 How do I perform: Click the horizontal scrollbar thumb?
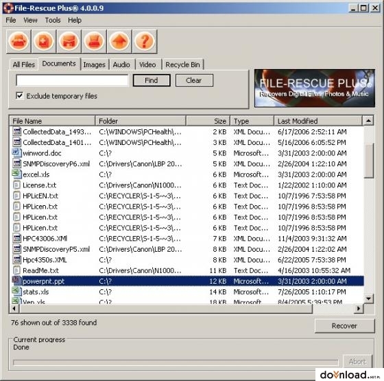[166, 308]
